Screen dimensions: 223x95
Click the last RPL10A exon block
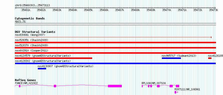point(177,86)
